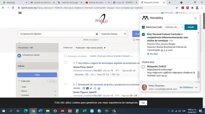The height and width of the screenshot is (114, 205).
Task: Open the Adobe Acrobat extension icon
Action: coord(183,8)
